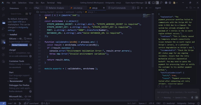Open Agent panel more options
The width and height of the screenshot is (201, 105).
194,8
